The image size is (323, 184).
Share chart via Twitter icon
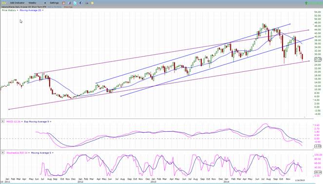75,3
